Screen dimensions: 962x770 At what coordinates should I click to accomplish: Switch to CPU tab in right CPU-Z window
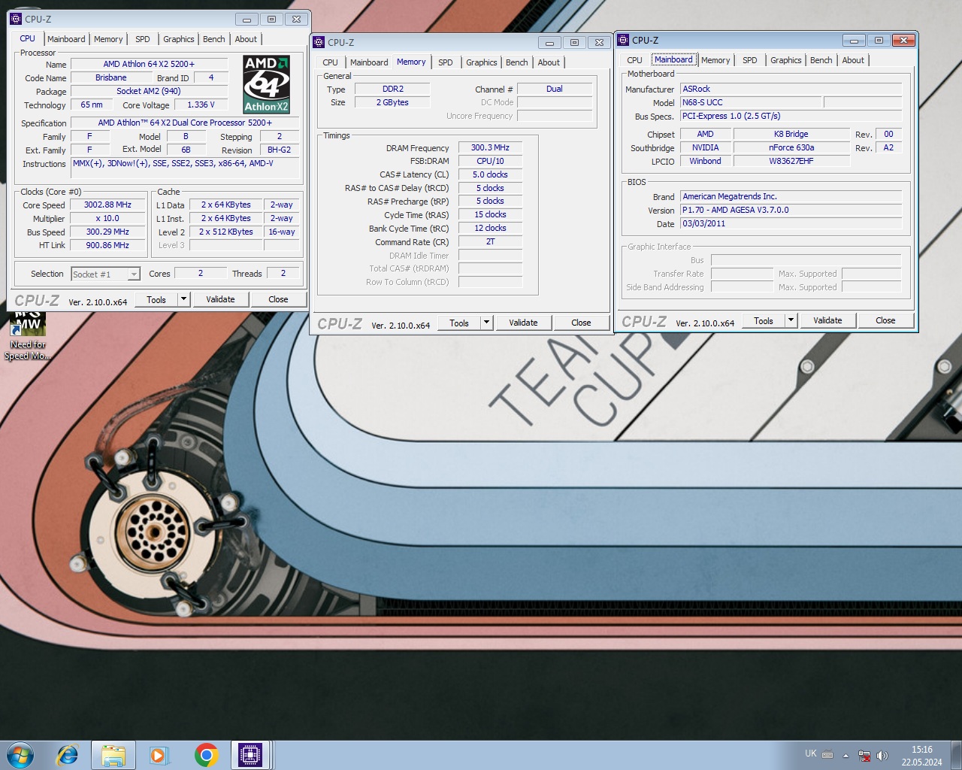635,60
